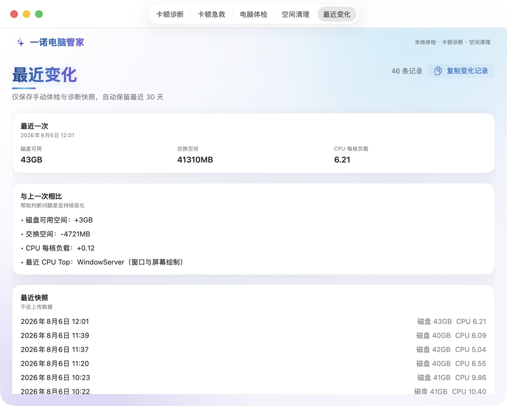The image size is (507, 406).
Task: Click the 6.21 CPU load value in 最近一次
Action: point(342,160)
